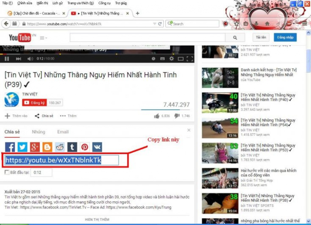Screen dimensions: 311x225
Task: Click the Watch Later clock icon
Action: [153, 59]
